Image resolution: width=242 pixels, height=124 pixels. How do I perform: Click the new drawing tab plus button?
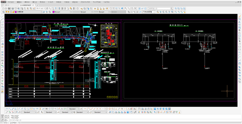tap(37, 5)
